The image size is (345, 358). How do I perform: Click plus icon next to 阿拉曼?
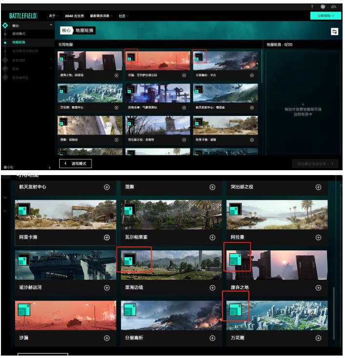pyautogui.click(x=318, y=238)
